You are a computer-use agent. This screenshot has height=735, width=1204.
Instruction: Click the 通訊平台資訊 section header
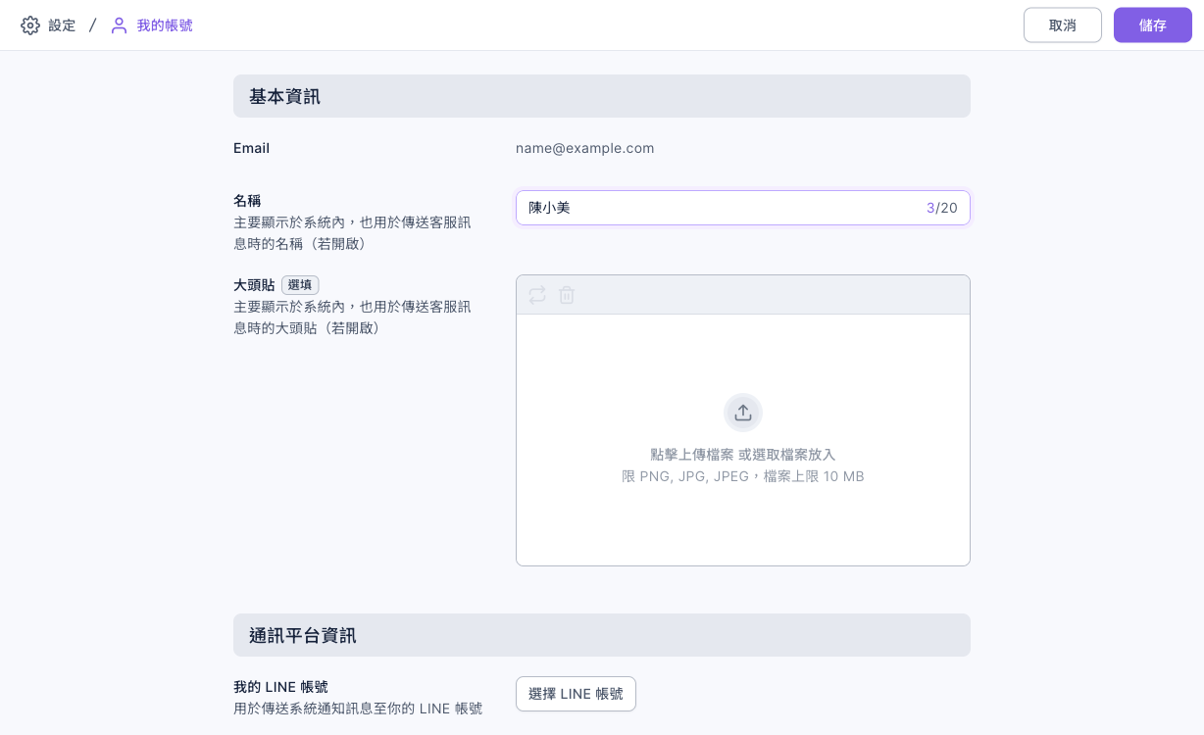tap(602, 635)
